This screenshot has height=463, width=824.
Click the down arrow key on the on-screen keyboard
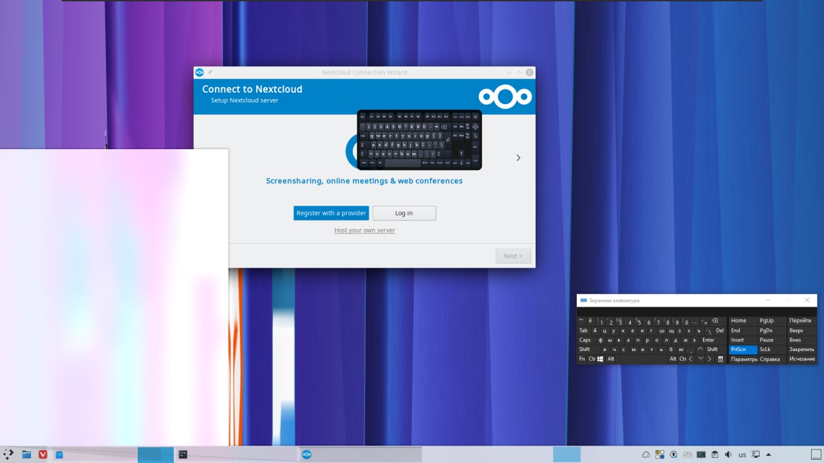[700, 358]
